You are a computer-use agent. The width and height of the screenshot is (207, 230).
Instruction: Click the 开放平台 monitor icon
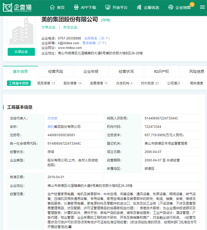[x=108, y=7]
